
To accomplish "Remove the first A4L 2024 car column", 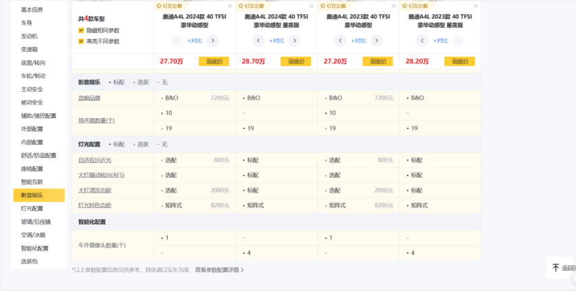I will pos(229,6).
